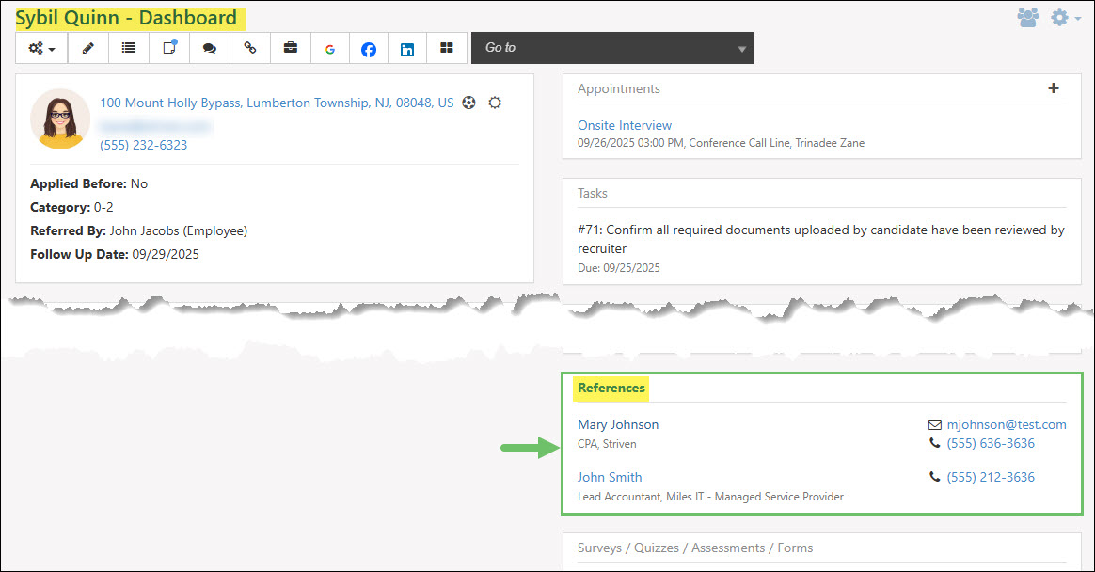Open the list view icon
This screenshot has width=1095, height=572.
coord(129,48)
